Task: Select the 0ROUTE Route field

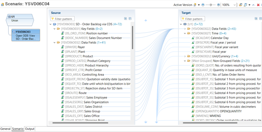Action: (x=74, y=93)
